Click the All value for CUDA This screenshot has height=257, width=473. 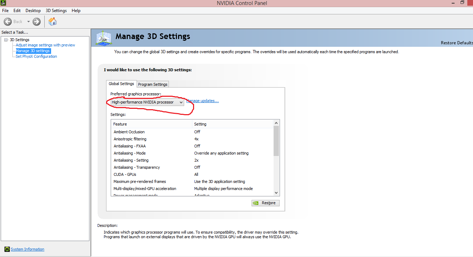(x=196, y=174)
